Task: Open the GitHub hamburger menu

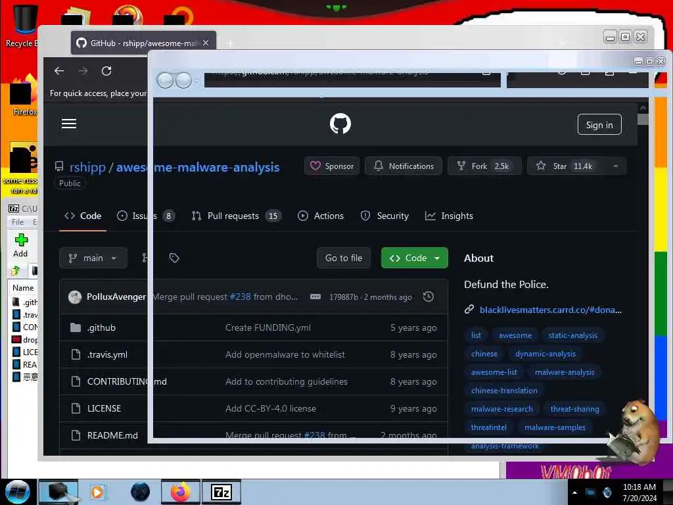Action: click(x=68, y=124)
